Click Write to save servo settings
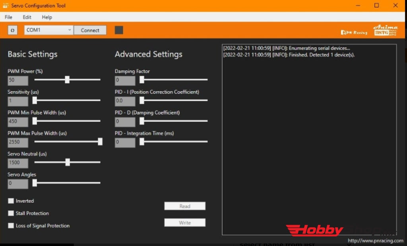The image size is (407, 246). pos(184,222)
